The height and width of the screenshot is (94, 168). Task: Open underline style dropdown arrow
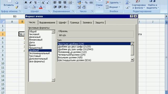pos(39,2)
